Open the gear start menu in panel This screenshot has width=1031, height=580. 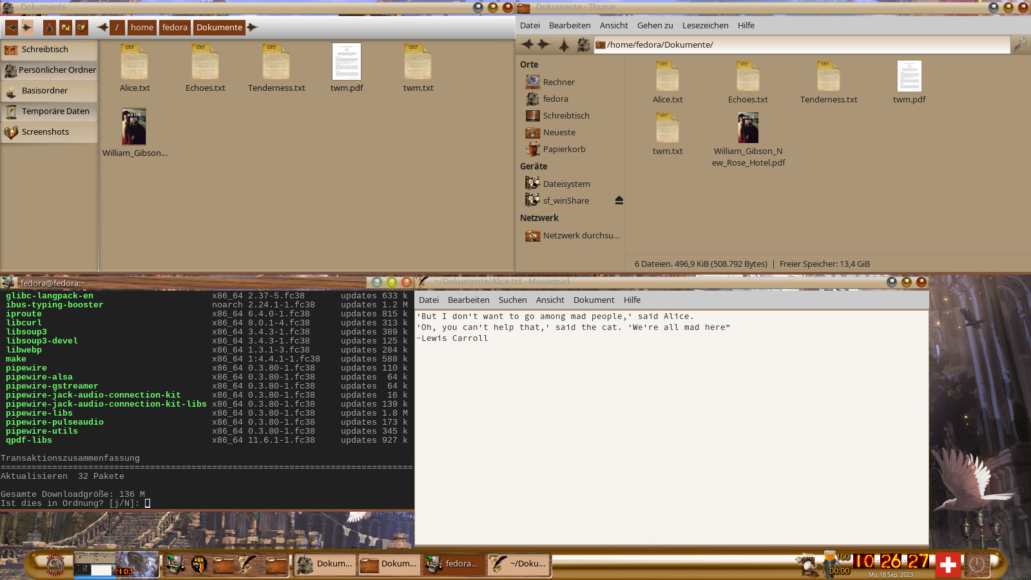point(55,565)
